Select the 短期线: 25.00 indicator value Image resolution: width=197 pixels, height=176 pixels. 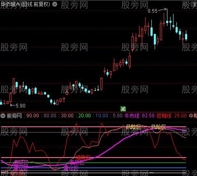(172, 116)
